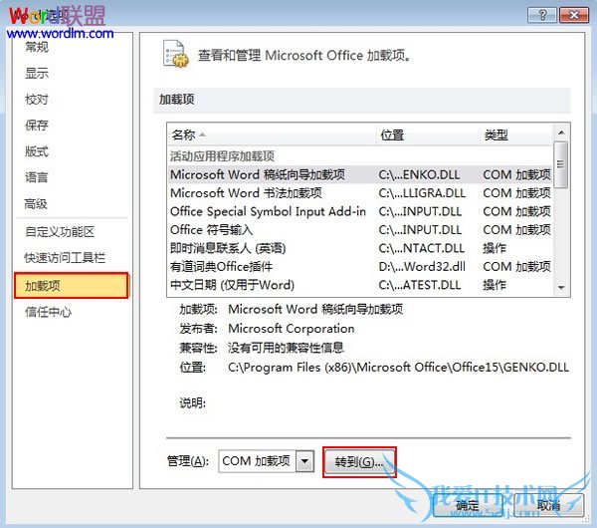Select the 有道词典Office插件 row
Viewport: 597px width, 528px height.
360,266
